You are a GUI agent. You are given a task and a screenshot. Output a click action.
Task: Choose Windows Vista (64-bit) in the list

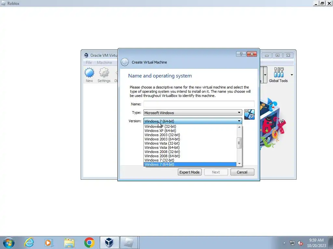[190, 148]
